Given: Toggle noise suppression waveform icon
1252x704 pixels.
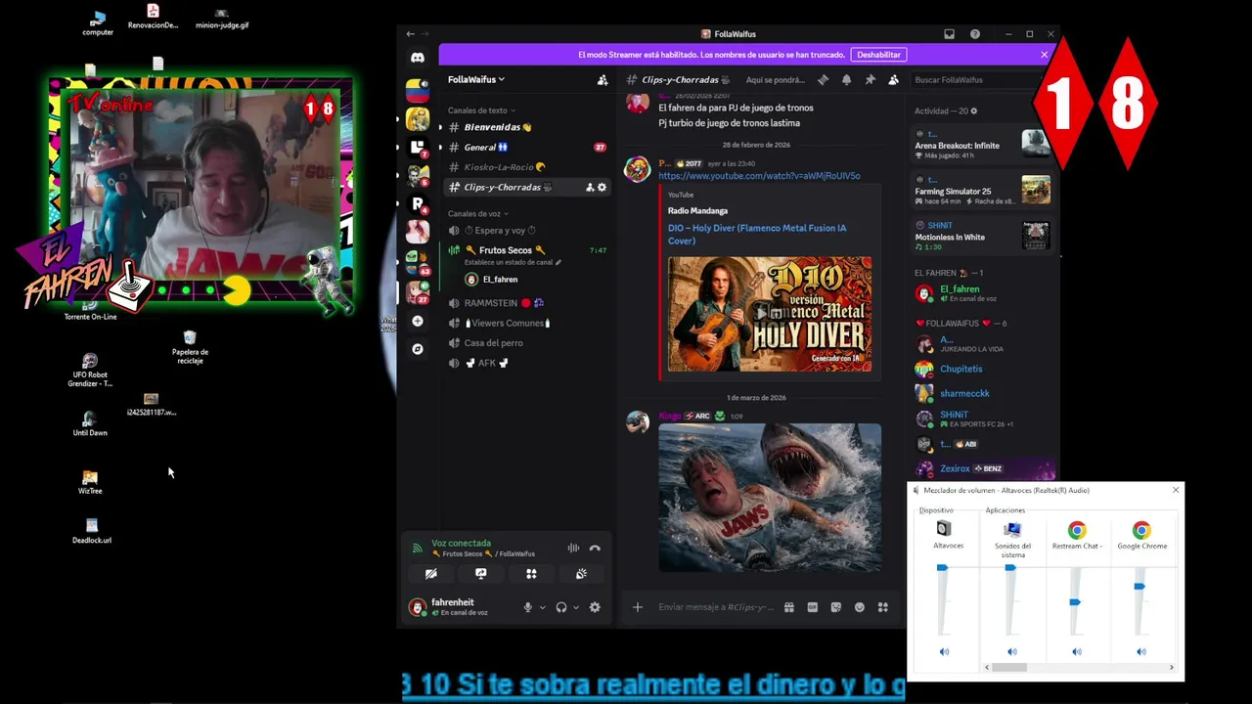Looking at the screenshot, I should pyautogui.click(x=573, y=549).
